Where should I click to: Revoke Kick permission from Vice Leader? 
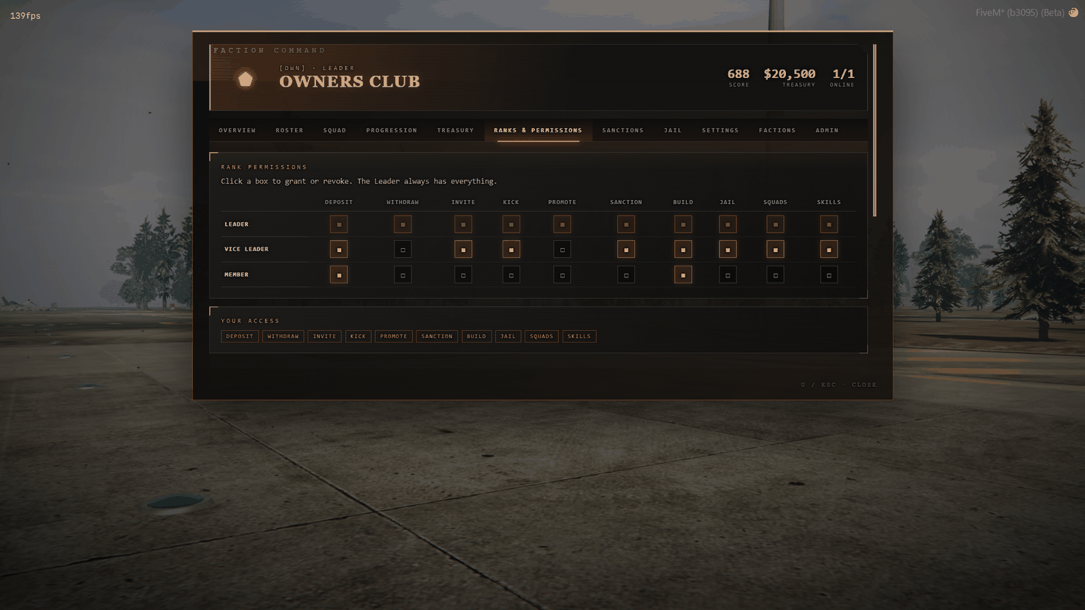(511, 249)
